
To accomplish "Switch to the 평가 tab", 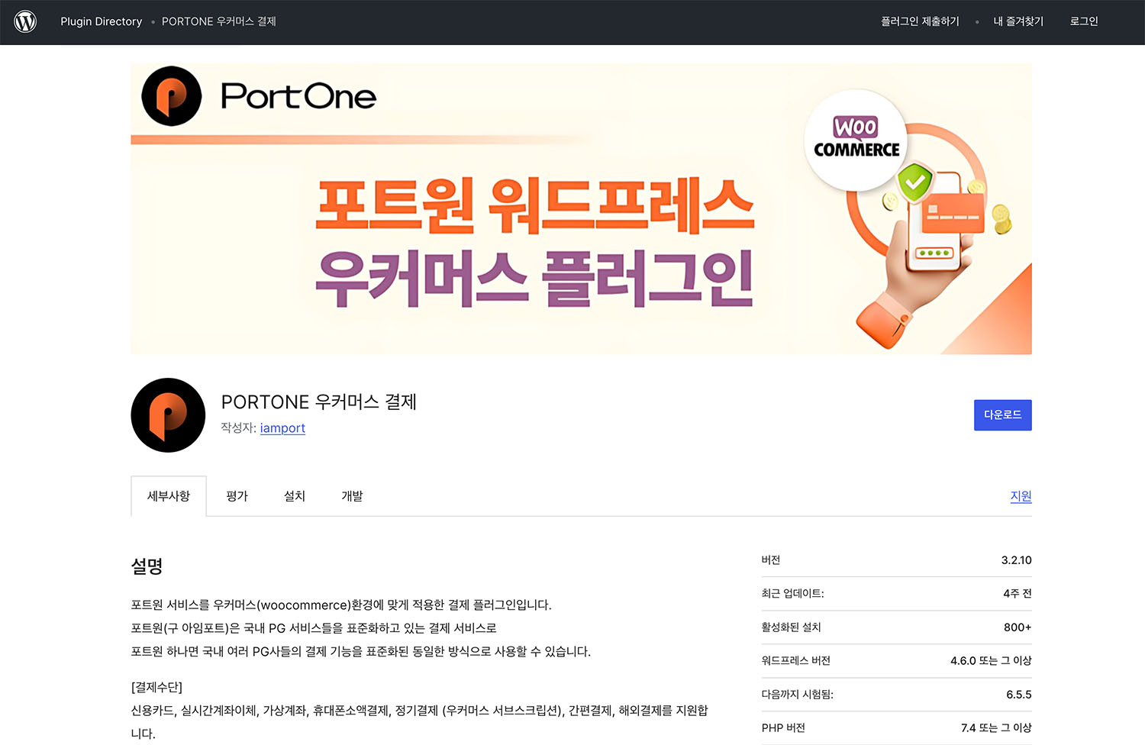I will [x=237, y=496].
